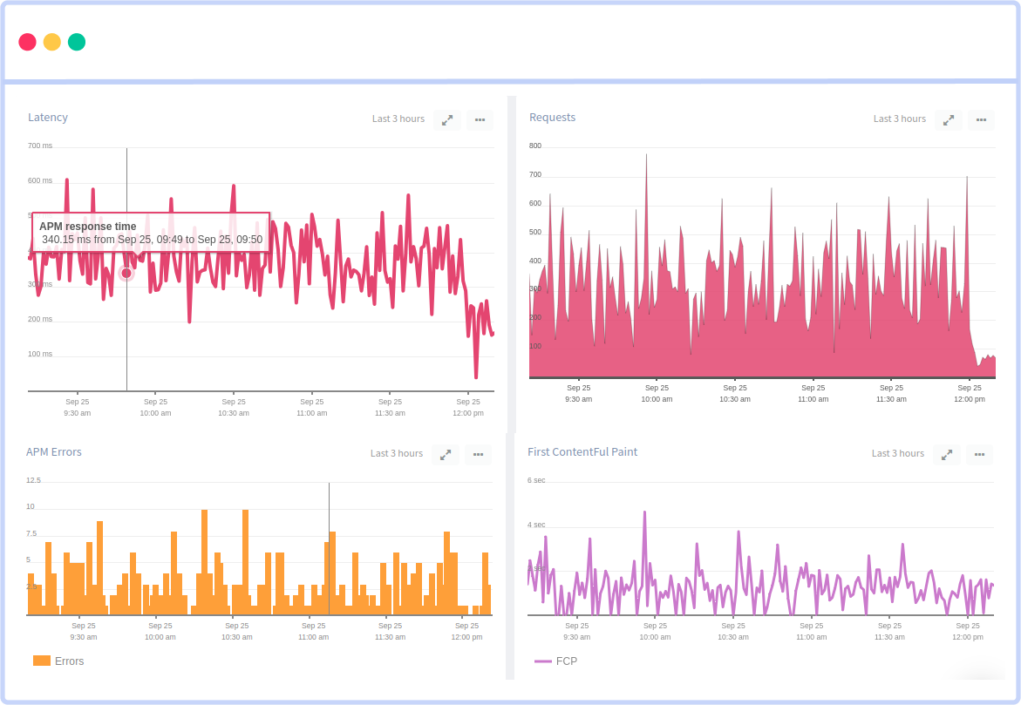Screen dimensions: 1021x705
Task: Open the Latency time range selector
Action: [398, 119]
